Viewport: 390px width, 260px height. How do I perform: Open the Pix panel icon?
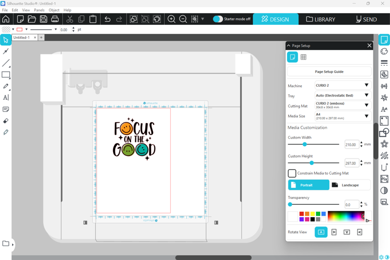pyautogui.click(x=384, y=179)
